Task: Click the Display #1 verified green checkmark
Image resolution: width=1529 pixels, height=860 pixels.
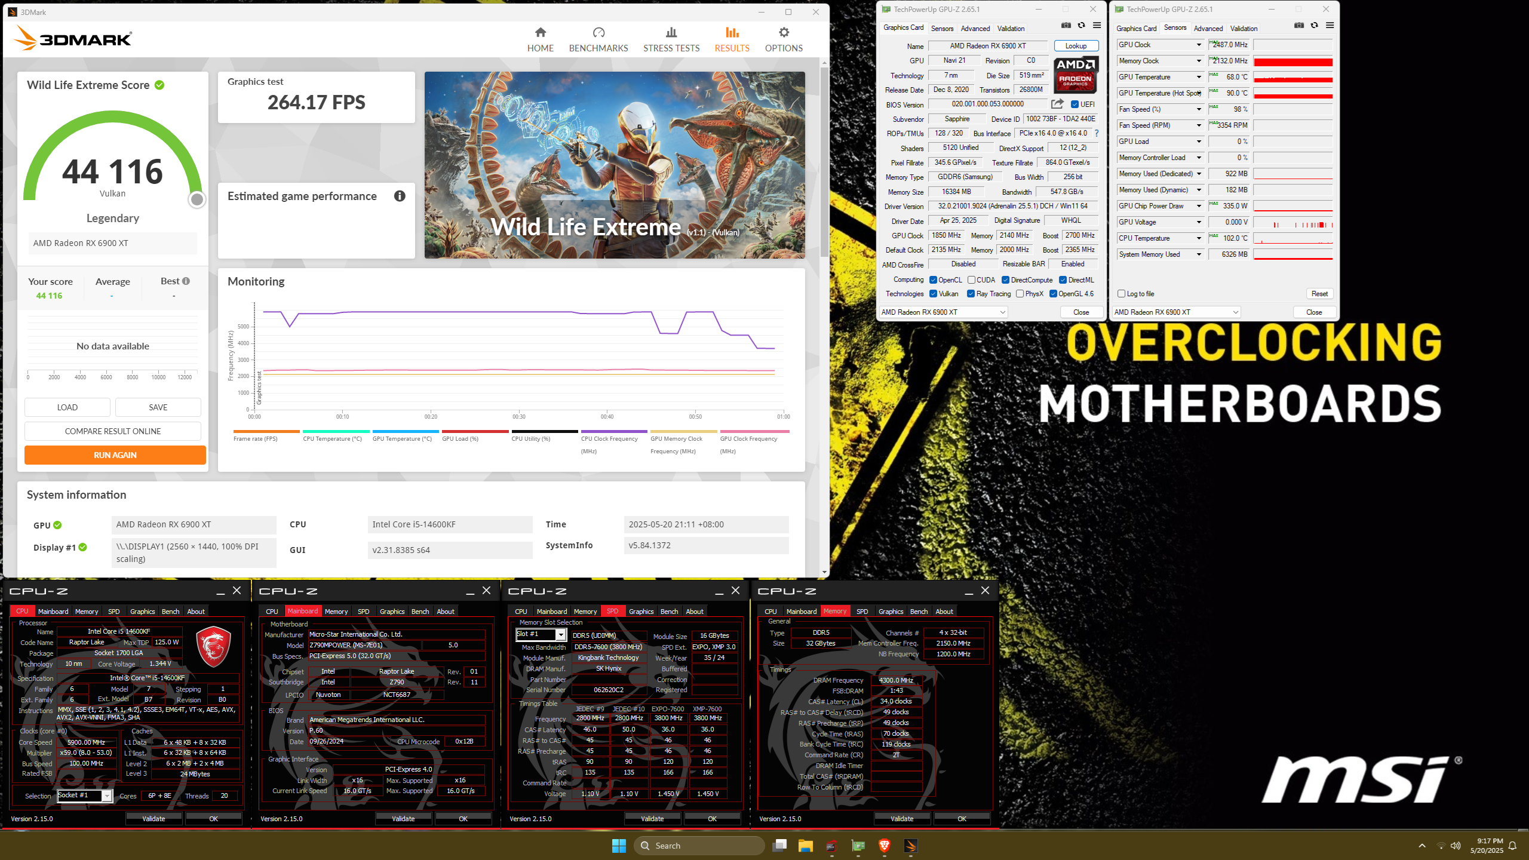Action: (83, 547)
